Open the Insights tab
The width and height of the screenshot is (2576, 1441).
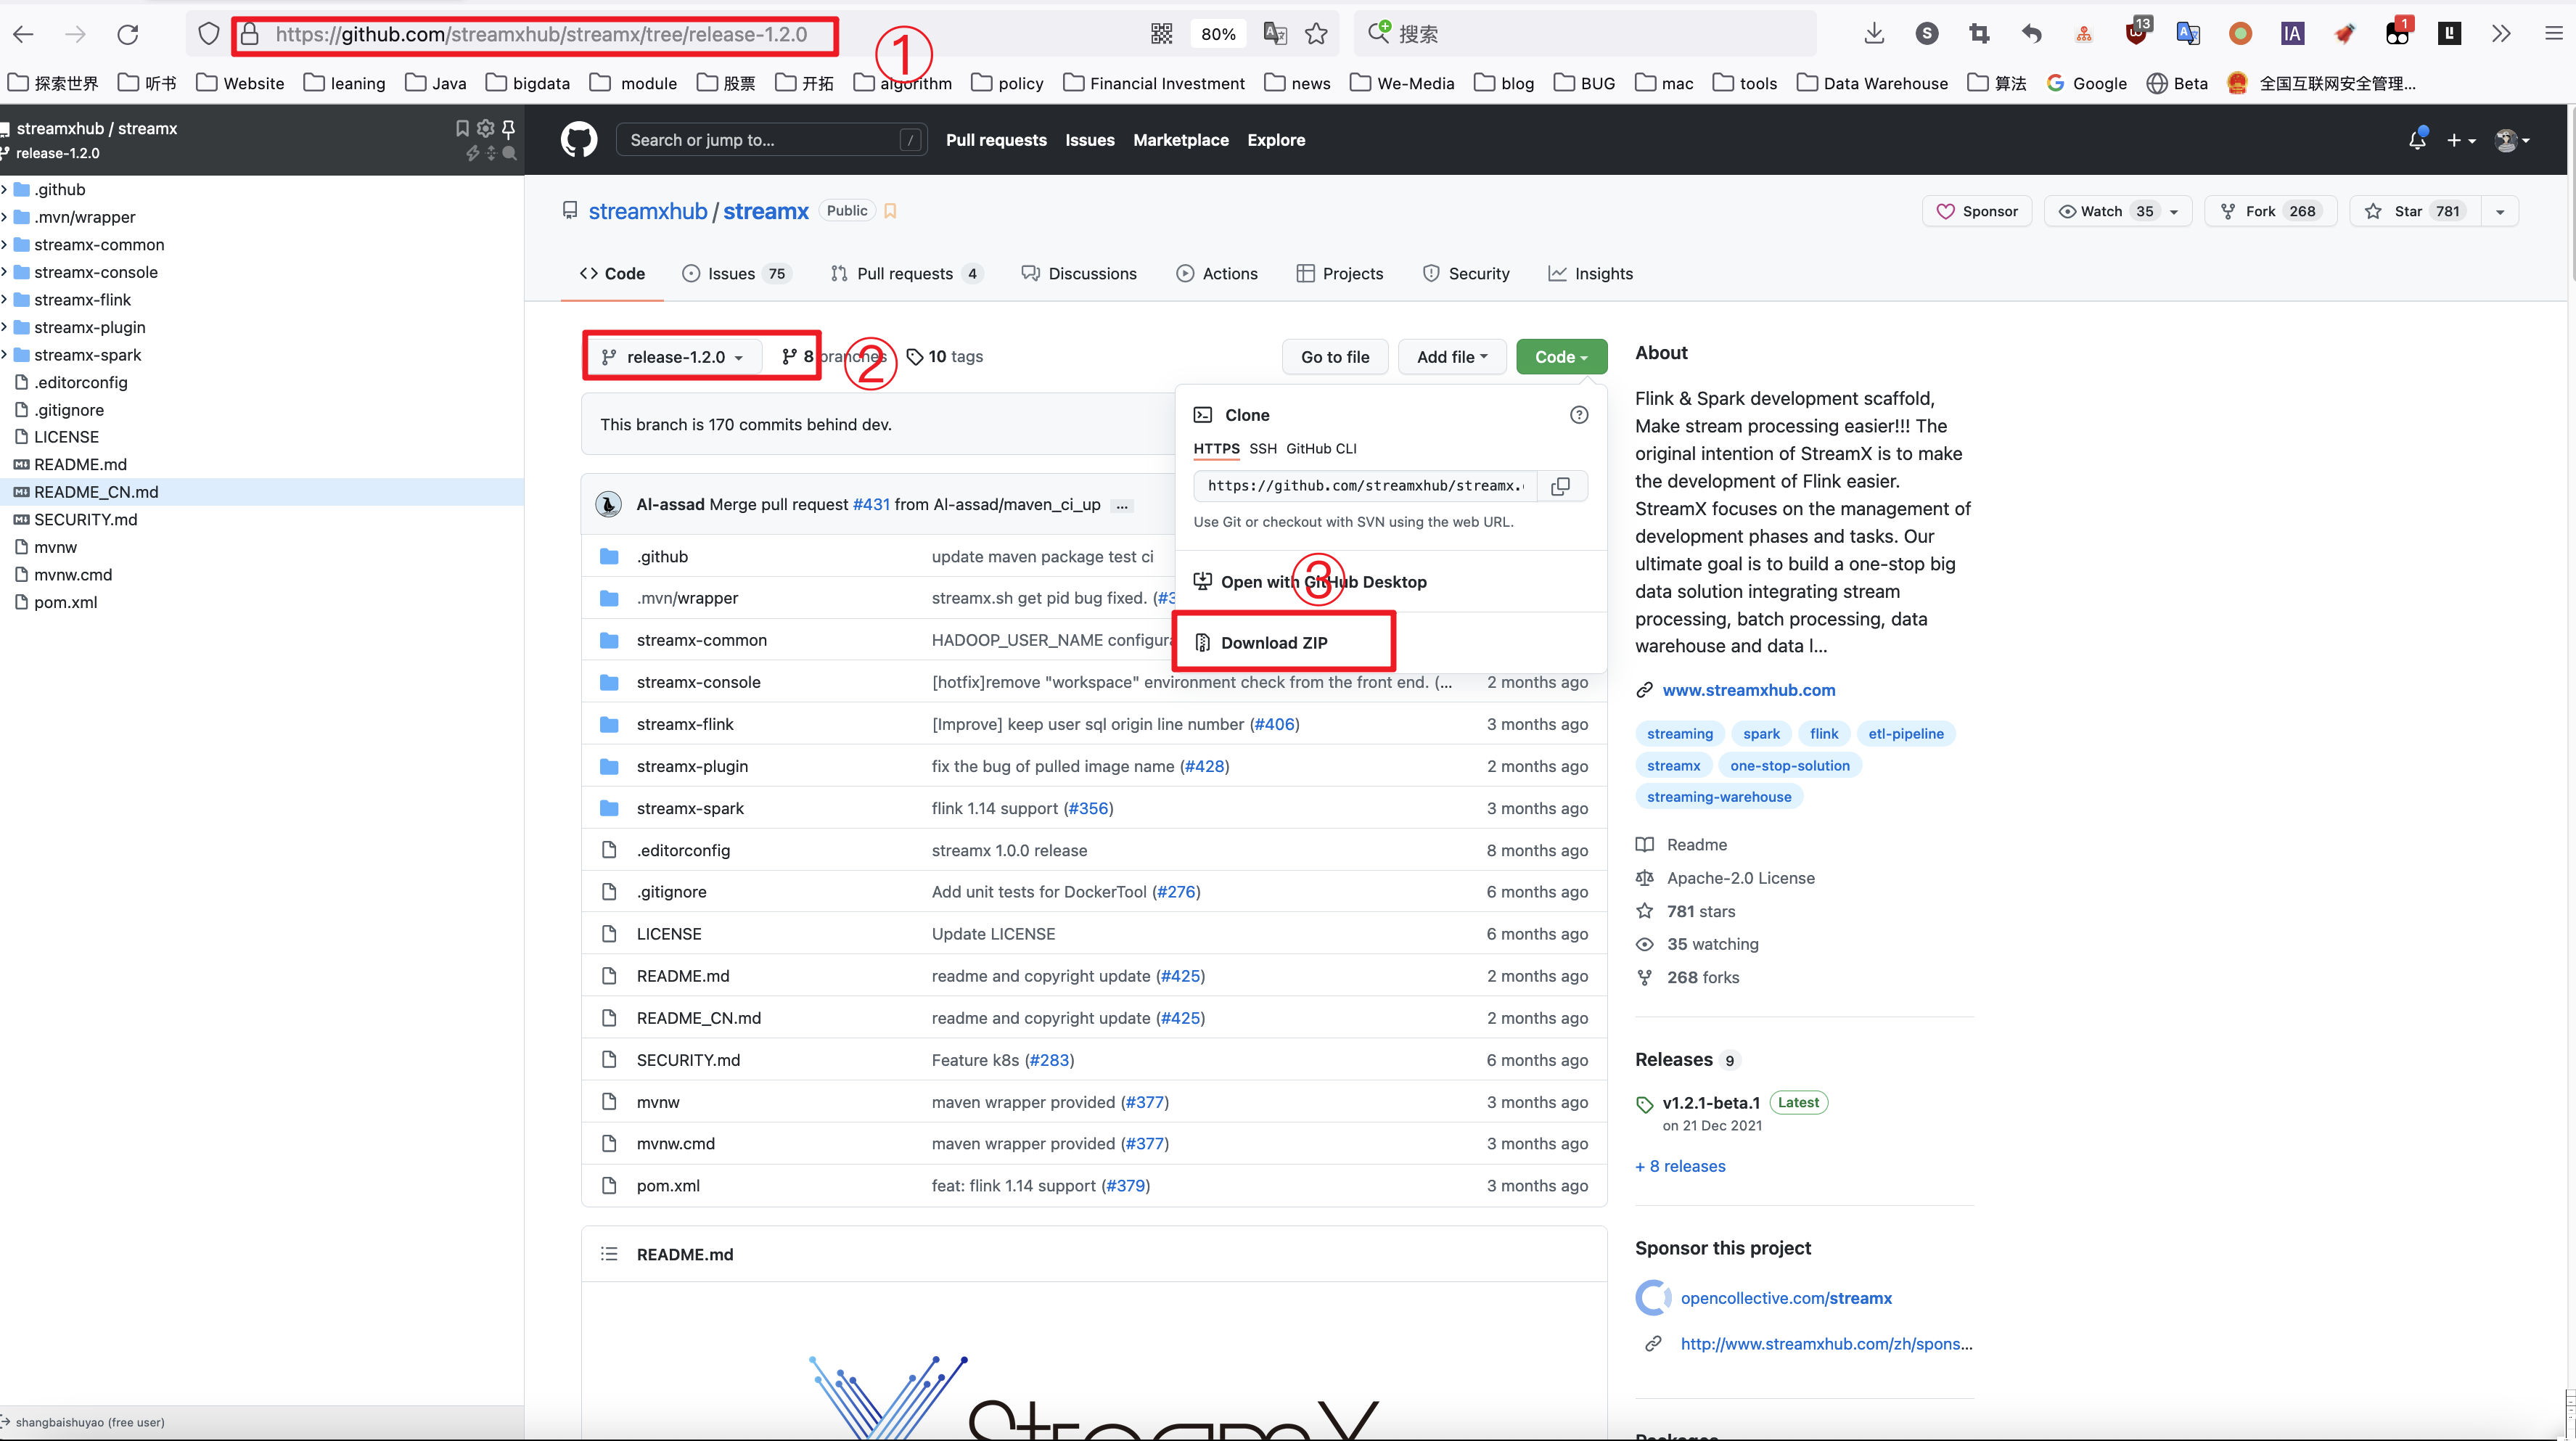click(x=1591, y=274)
